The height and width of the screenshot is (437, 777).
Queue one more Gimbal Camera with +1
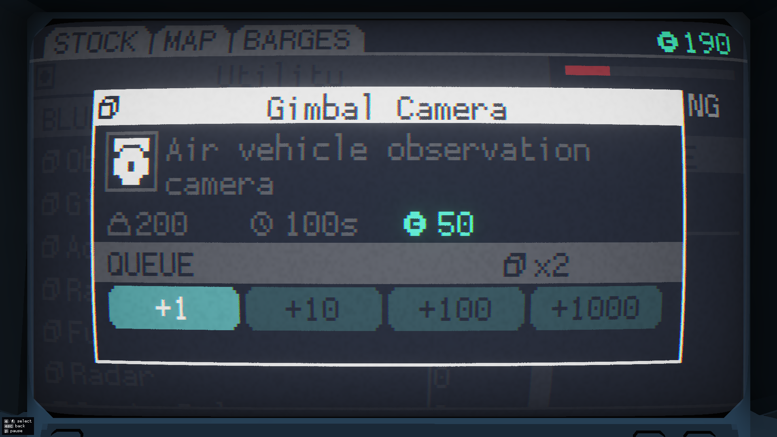(x=174, y=308)
